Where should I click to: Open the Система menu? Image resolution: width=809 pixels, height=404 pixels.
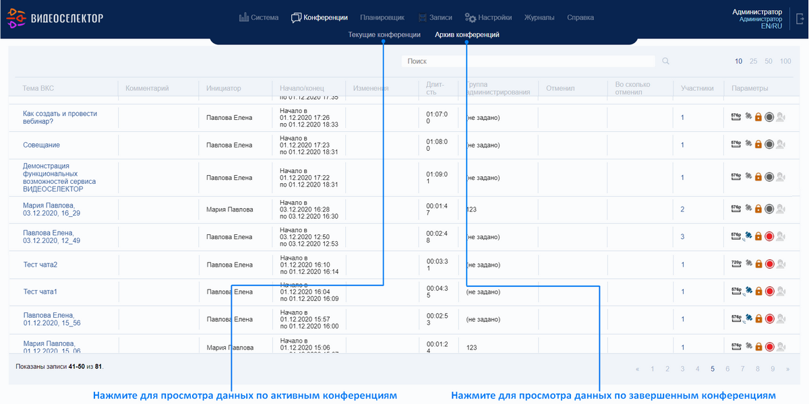click(x=259, y=18)
